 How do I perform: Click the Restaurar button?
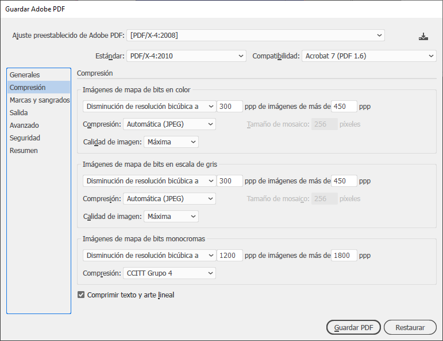(x=410, y=327)
